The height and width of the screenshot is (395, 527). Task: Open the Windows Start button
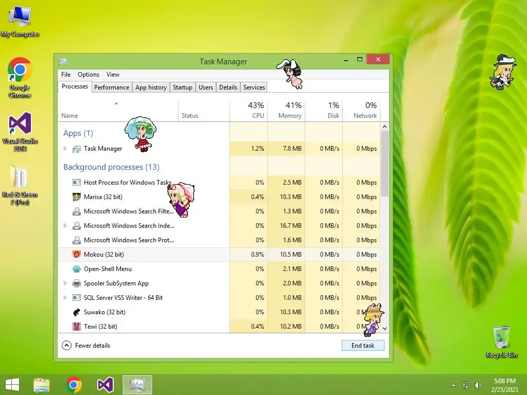pos(12,385)
